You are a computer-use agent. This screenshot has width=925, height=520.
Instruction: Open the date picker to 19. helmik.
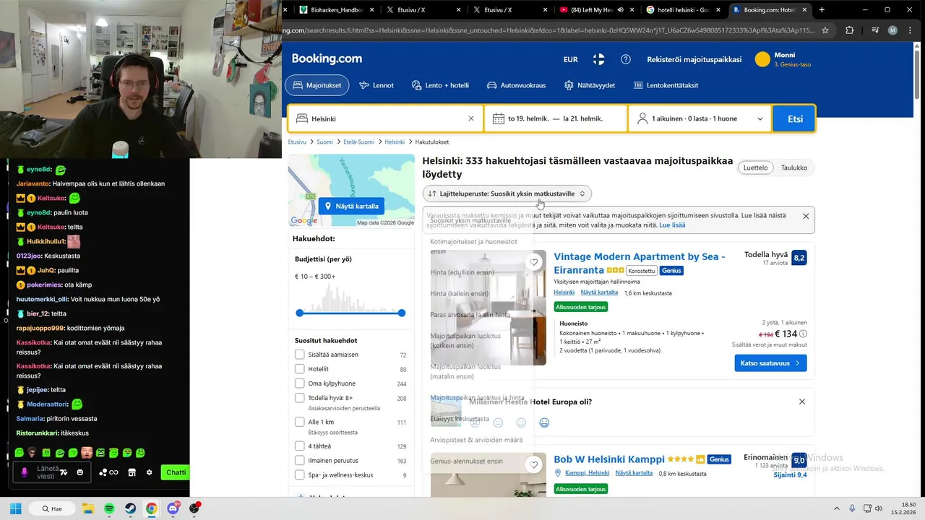(x=556, y=118)
